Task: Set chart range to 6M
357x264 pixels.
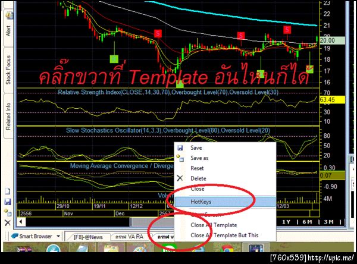Action: coord(307,222)
